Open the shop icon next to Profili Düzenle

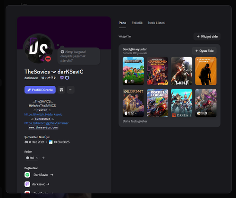click(x=61, y=90)
